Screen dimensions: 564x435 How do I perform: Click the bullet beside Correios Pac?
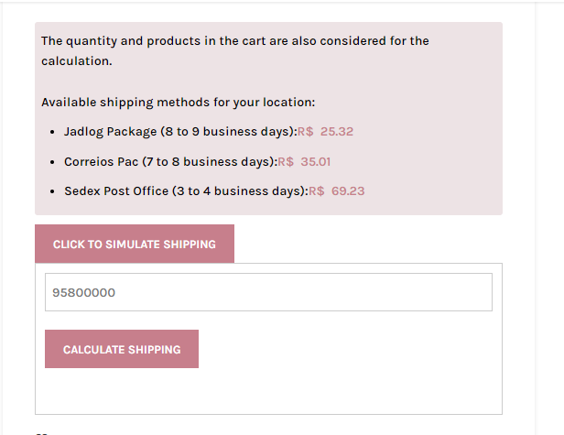pyautogui.click(x=52, y=163)
